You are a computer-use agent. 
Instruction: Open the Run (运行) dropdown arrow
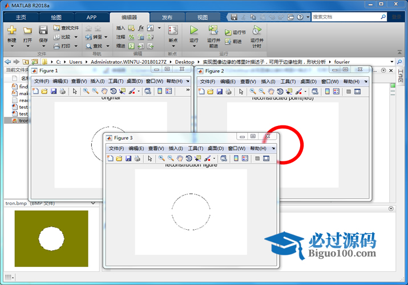click(194, 46)
